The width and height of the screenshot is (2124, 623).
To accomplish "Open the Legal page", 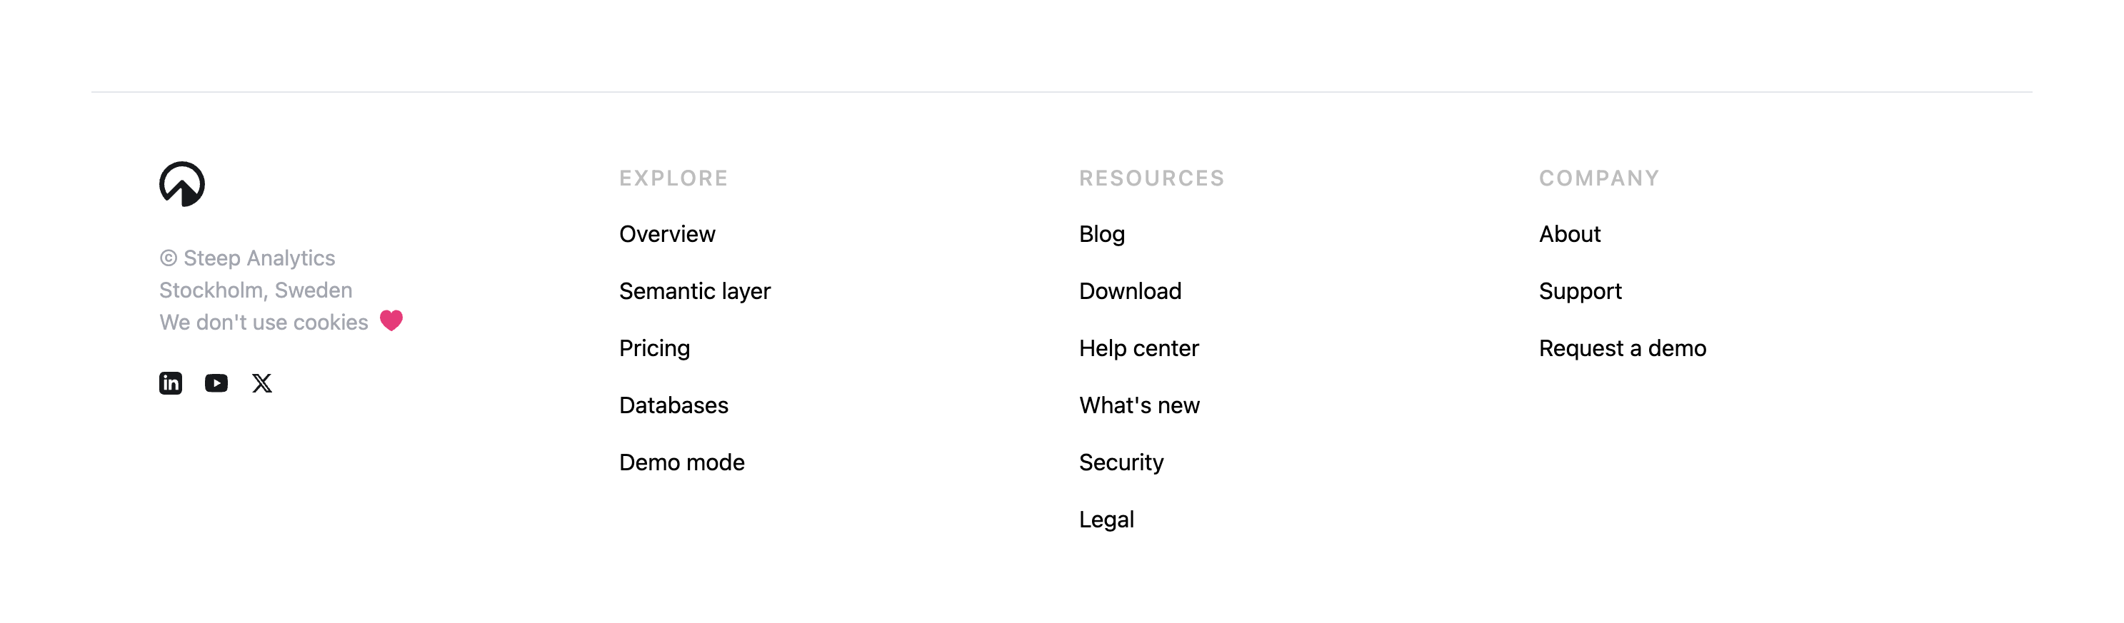I will pyautogui.click(x=1106, y=520).
